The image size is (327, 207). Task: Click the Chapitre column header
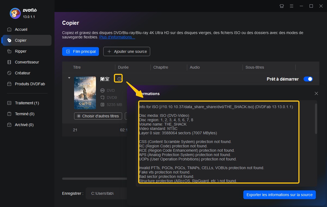coord(161,67)
